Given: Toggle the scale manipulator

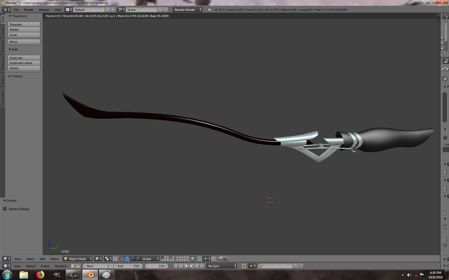Looking at the screenshot, I should [138, 259].
